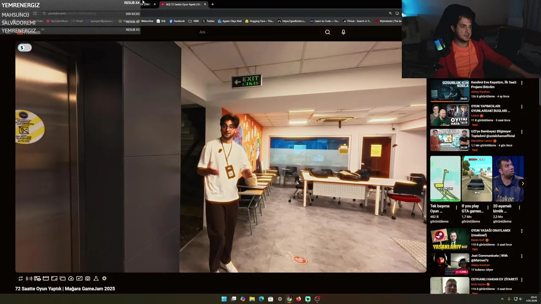Click the flask experiments icon
The height and width of the screenshot is (304, 541).
(x=96, y=279)
